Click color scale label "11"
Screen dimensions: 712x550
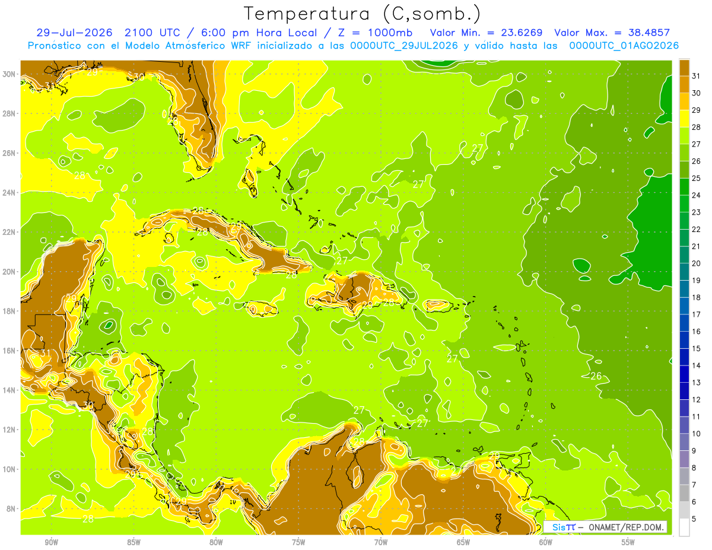697,417
